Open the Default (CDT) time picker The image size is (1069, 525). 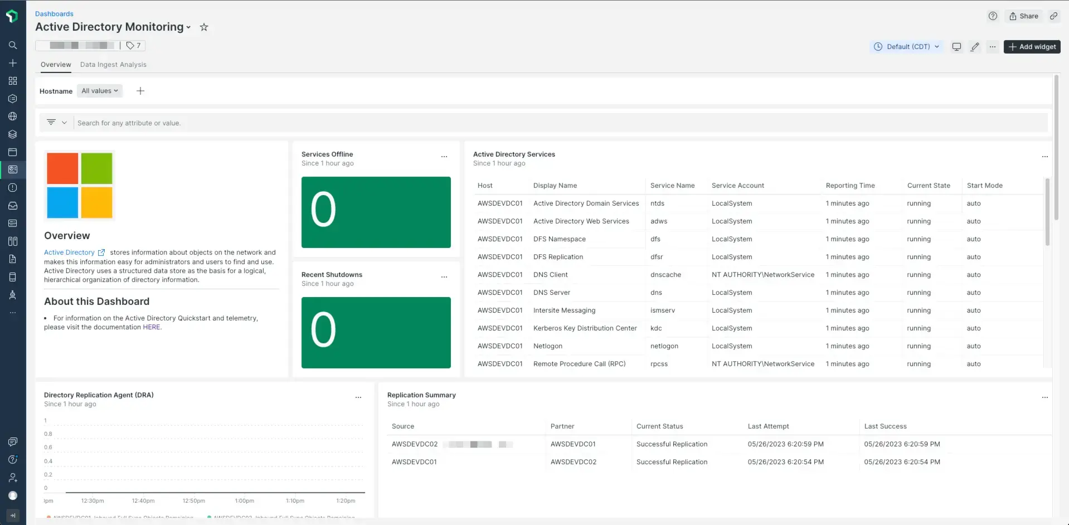tap(906, 47)
